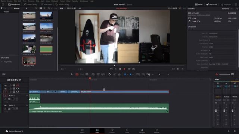Click the Detail Zoom icon
Image resolution: width=239 pixels, height=134 pixels.
(143, 74)
